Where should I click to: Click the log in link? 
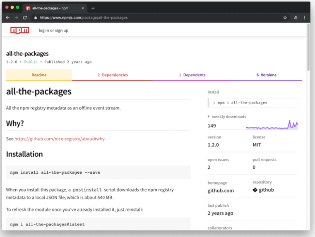coord(43,30)
